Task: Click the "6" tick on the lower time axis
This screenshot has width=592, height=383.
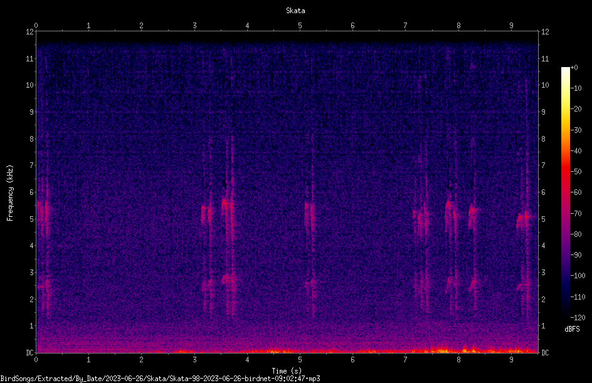Action: 352,360
